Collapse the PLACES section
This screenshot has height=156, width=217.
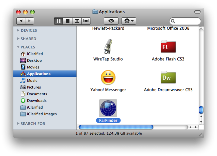tap(18, 47)
